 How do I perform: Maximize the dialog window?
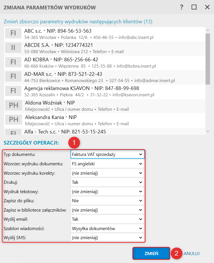click(x=194, y=7)
